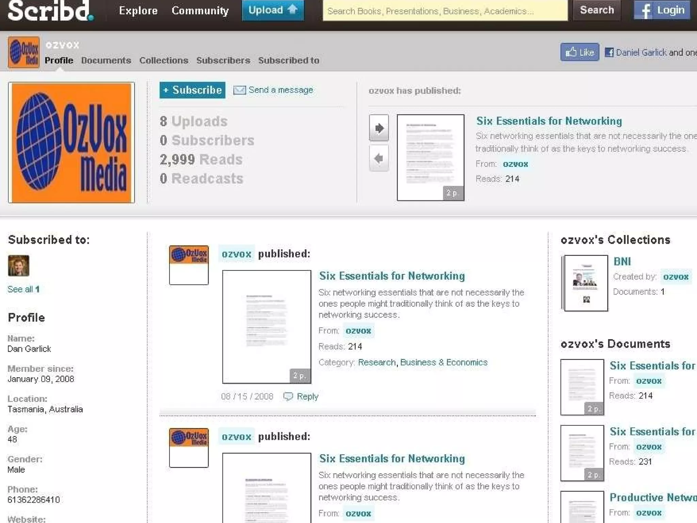The width and height of the screenshot is (697, 523).
Task: Open the Community menu
Action: tap(200, 11)
